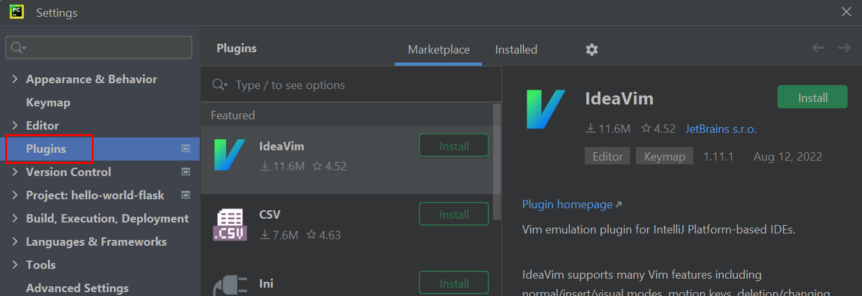Select the Marketplace tab
Viewport: 862px width, 296px height.
[439, 50]
